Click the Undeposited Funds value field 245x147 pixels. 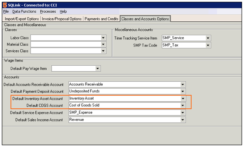point(127,91)
